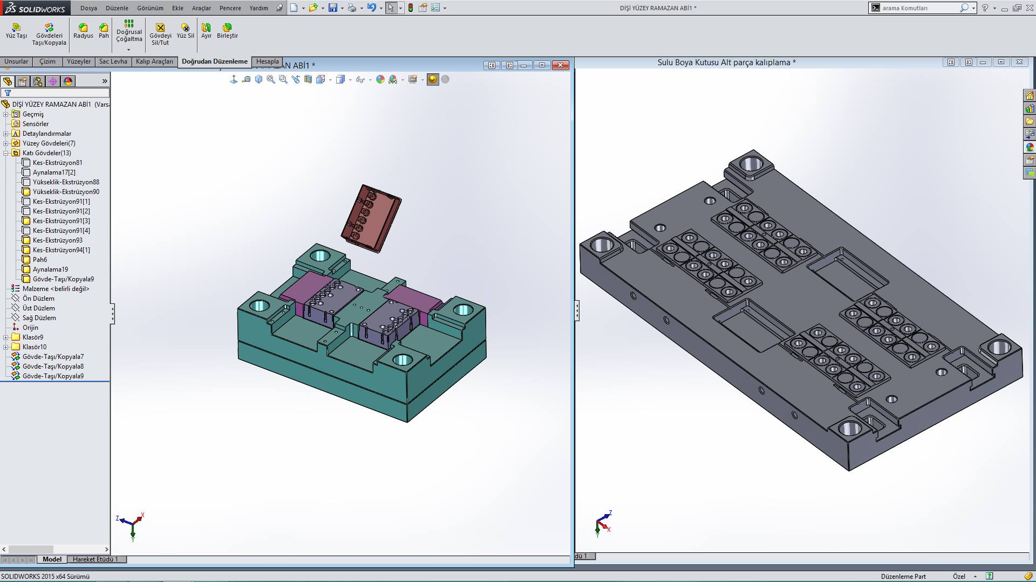
Task: Open the Dosya menu
Action: coord(88,8)
